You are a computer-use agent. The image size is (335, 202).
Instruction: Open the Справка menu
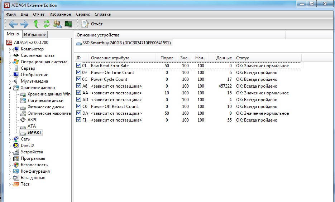coord(102,15)
